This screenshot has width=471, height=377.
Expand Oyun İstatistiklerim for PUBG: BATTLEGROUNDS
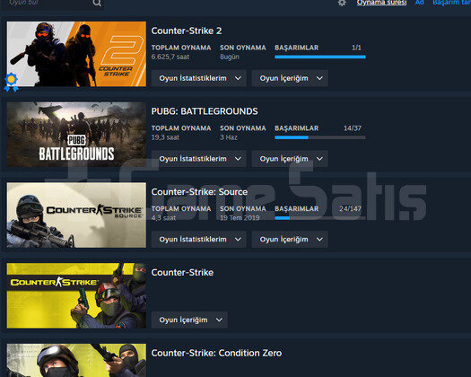[199, 159]
